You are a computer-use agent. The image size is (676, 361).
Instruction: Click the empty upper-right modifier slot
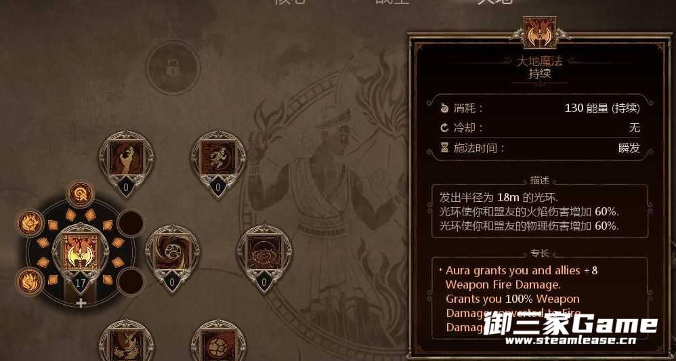(x=131, y=223)
